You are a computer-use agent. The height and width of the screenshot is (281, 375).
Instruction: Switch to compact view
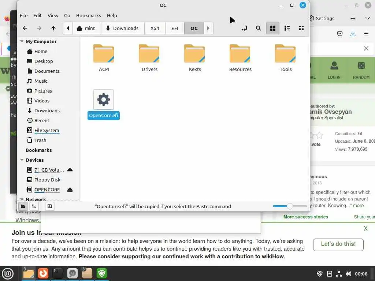(x=301, y=28)
